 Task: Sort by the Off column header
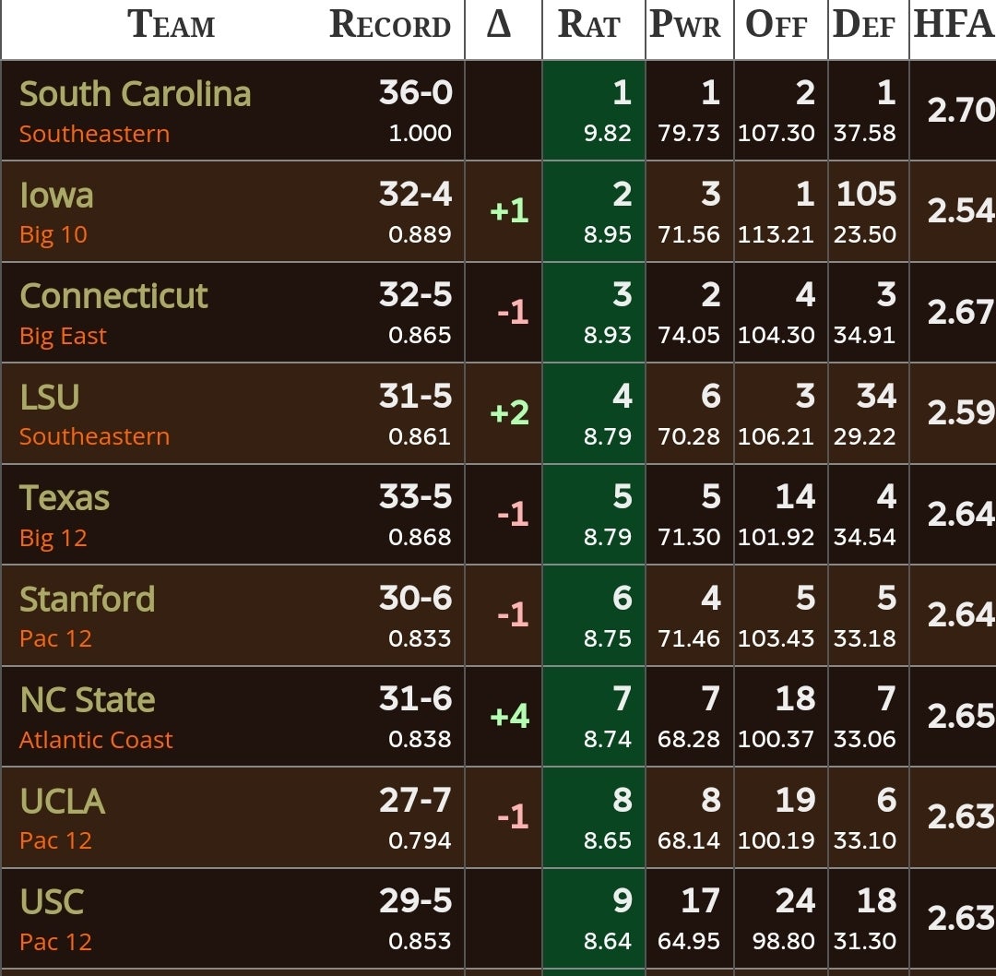coord(777,25)
